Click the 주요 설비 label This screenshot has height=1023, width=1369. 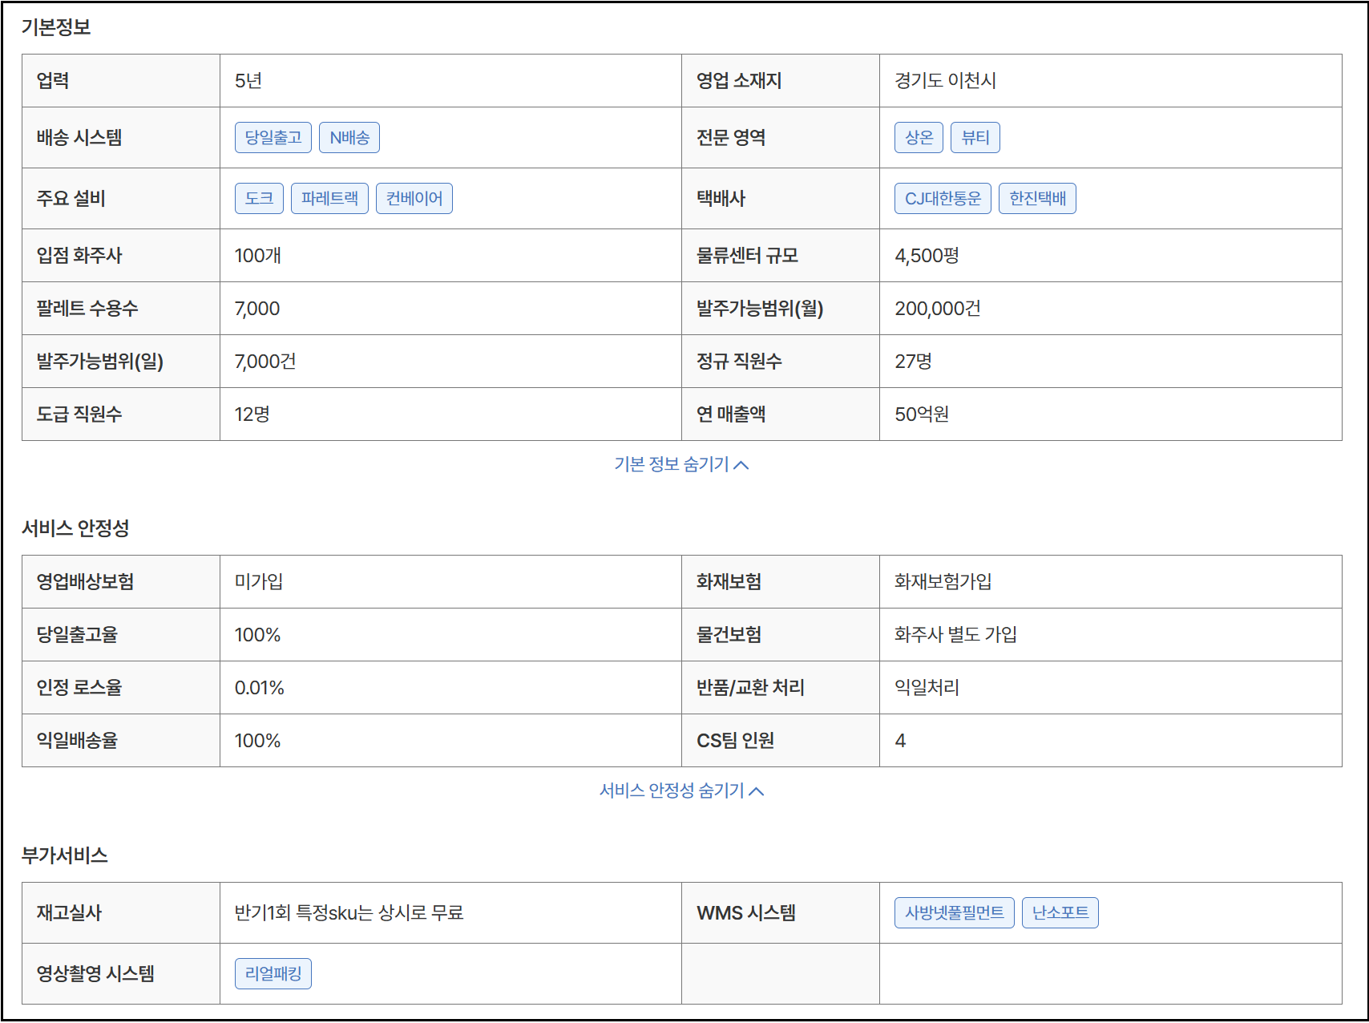pos(71,199)
